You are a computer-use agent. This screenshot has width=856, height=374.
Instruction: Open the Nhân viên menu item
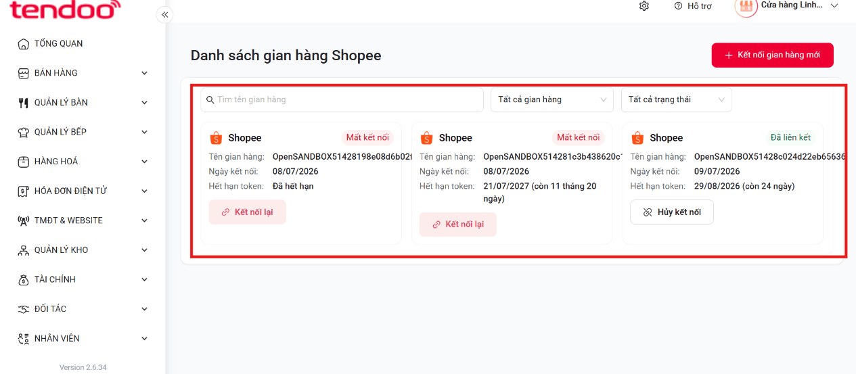[83, 338]
